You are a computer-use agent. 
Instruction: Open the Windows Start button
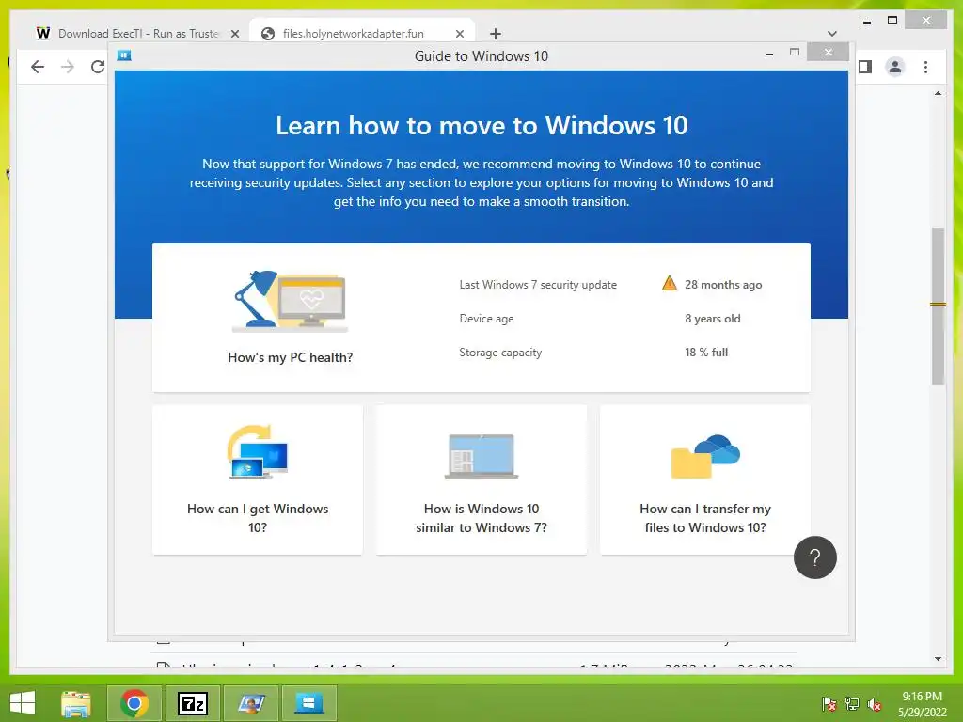coord(23,703)
